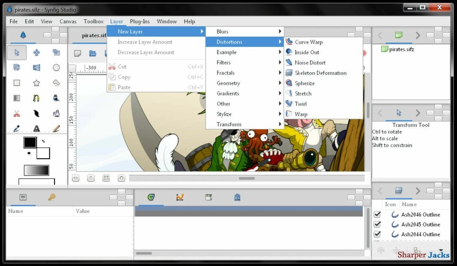Select the Smooth Move tool
Viewport: 457px width, 266px height.
[x=37, y=52]
